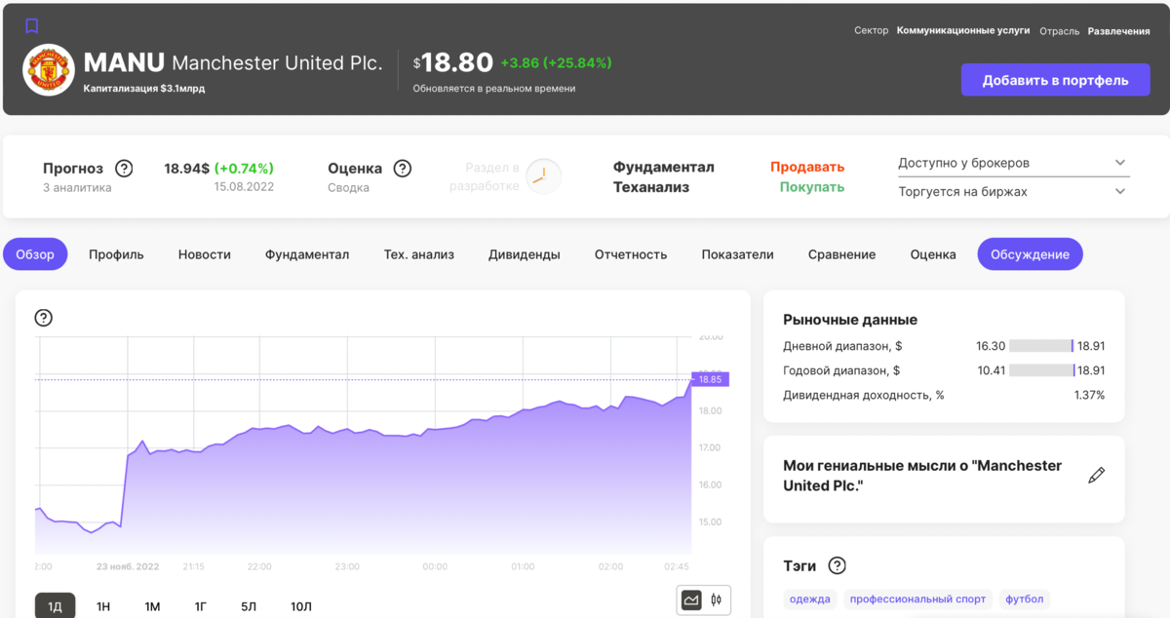
Task: Click the одежда tag
Action: tap(810, 599)
